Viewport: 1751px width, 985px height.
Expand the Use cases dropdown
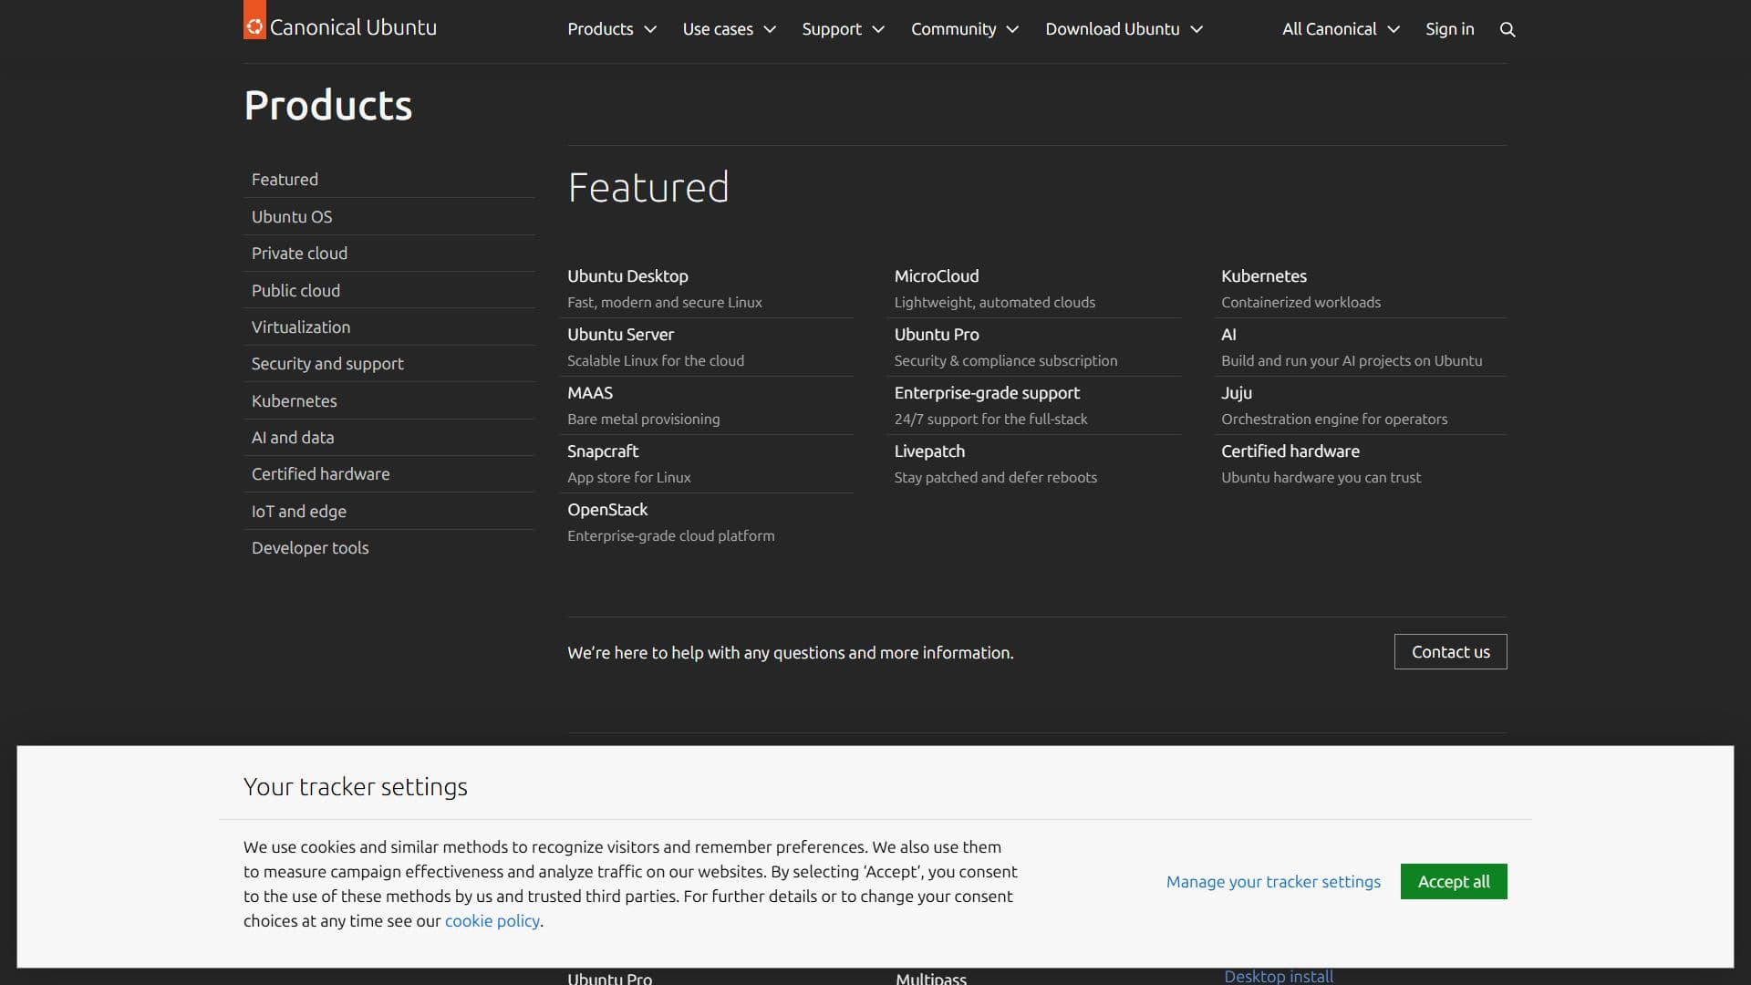click(730, 29)
